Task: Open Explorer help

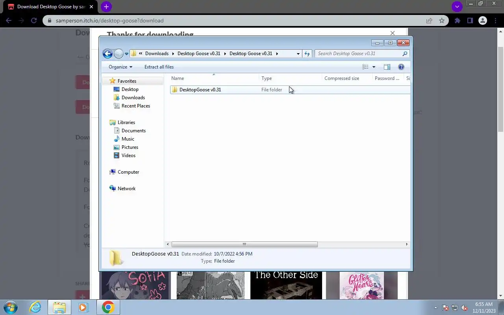Action: 401,67
